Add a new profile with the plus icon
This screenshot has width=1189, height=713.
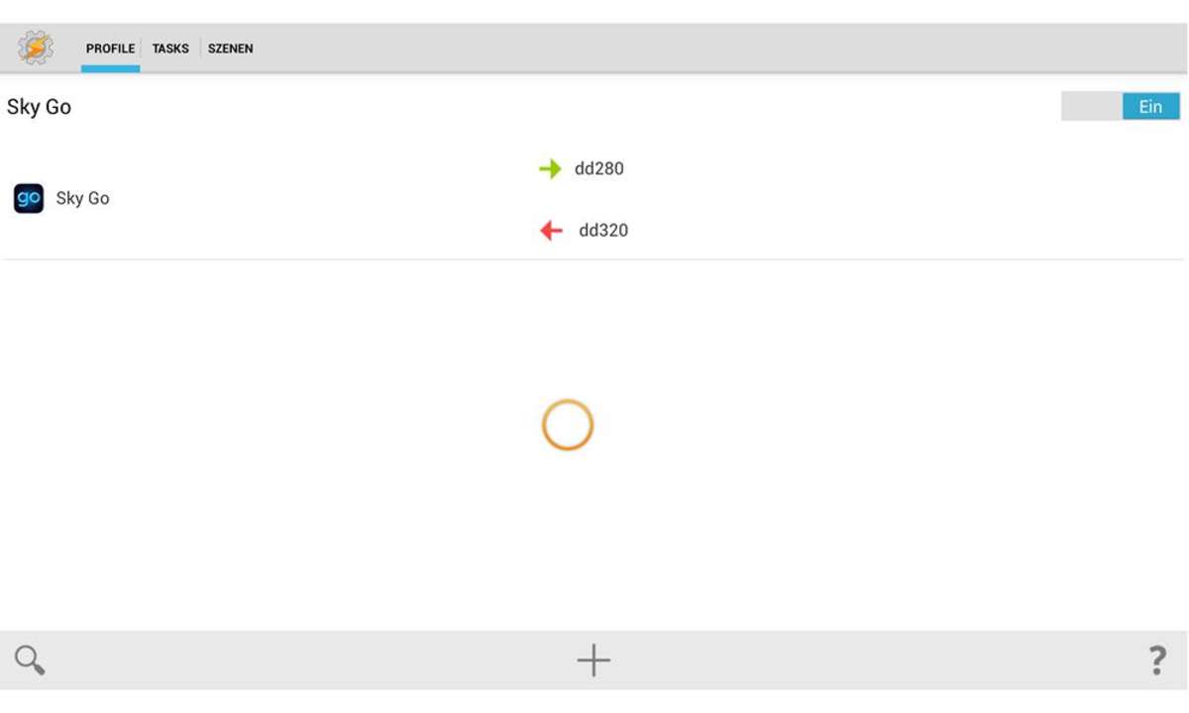(594, 660)
